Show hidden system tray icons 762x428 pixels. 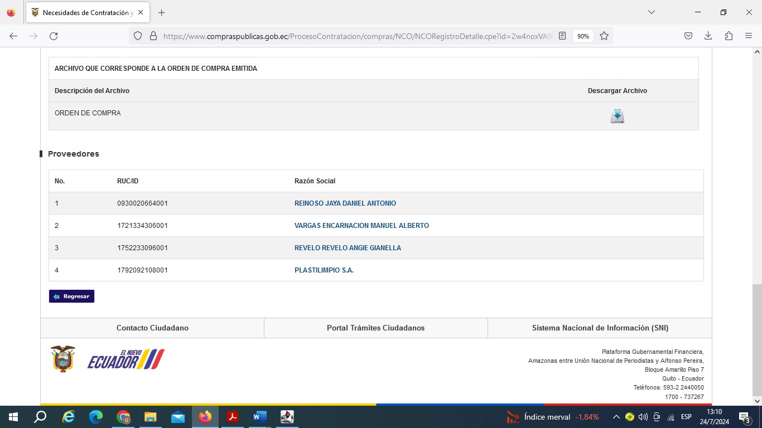coord(616,417)
